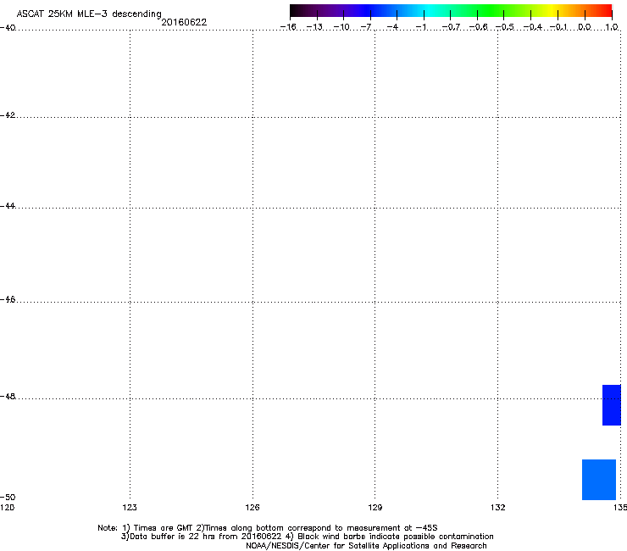Click the color bar label -0.4
Image resolution: width=627 pixels, height=551 pixels.
tap(533, 27)
